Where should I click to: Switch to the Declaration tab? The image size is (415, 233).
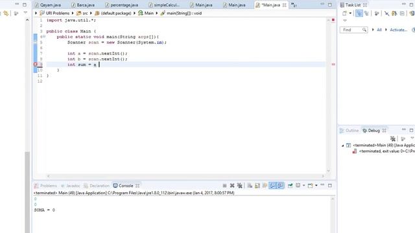point(97,186)
